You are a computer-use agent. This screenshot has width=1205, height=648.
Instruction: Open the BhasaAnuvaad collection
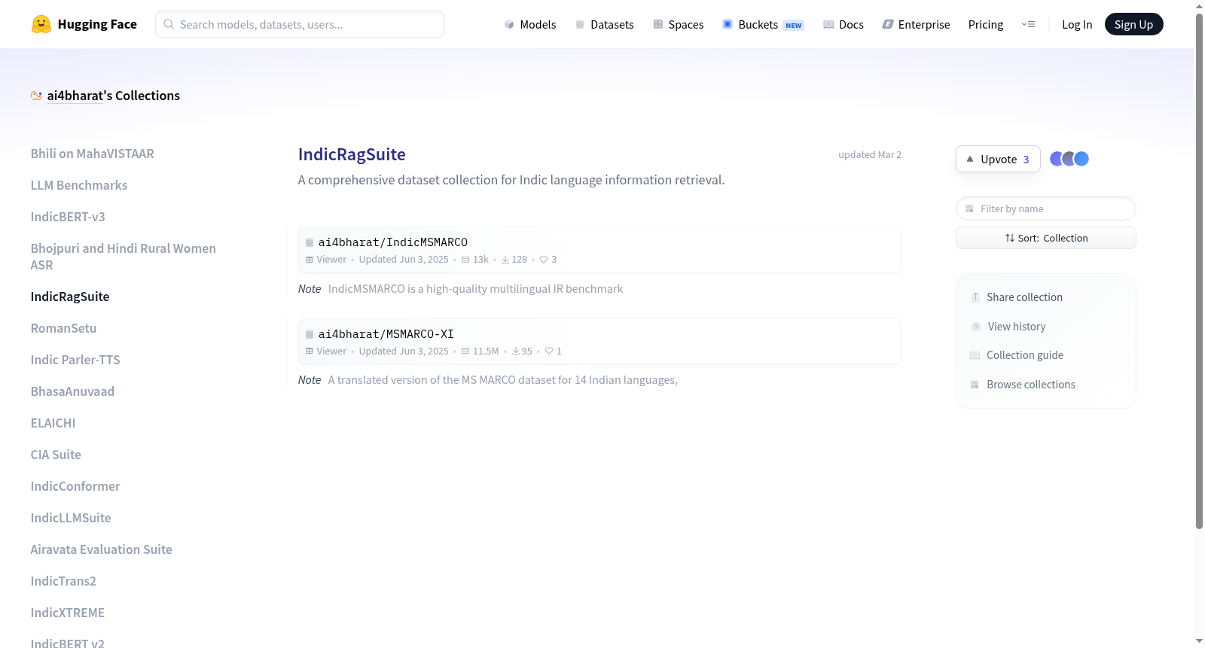[x=73, y=391]
